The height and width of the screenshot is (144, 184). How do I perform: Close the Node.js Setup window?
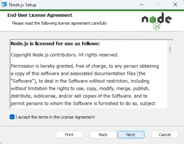[175, 4]
